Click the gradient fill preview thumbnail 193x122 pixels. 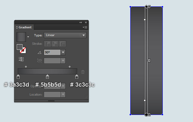pos(21,37)
